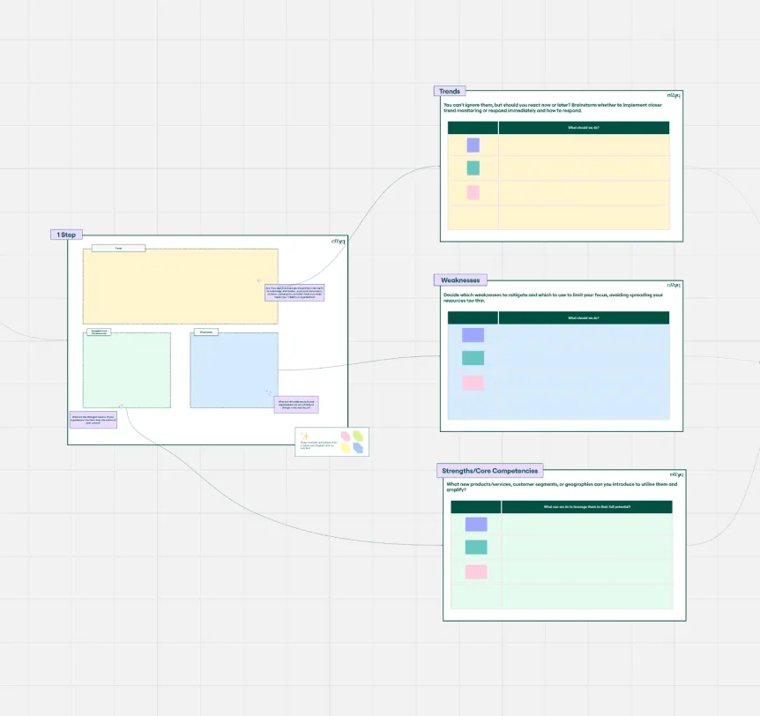Click the large yellow Trends area in 1 Step
This screenshot has width=760, height=716.
[x=180, y=287]
